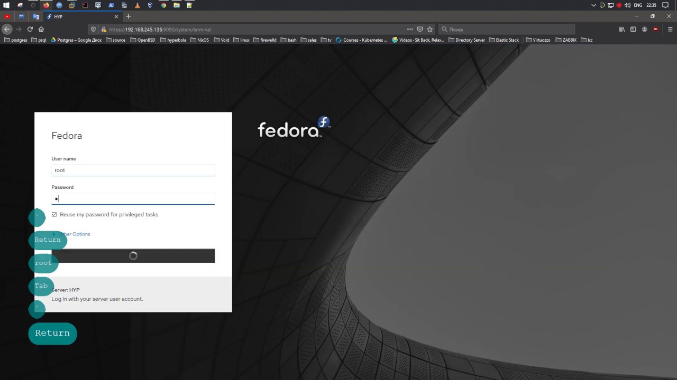
Task: Open the ZABBIX bookmark folder
Action: pyautogui.click(x=566, y=40)
